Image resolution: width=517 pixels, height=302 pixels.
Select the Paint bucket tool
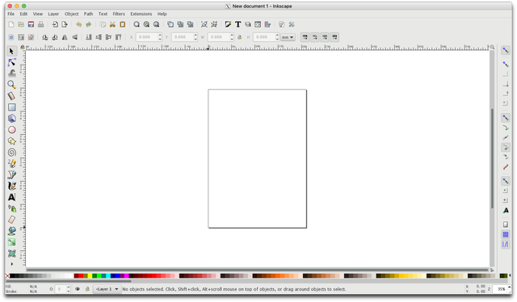[11, 231]
